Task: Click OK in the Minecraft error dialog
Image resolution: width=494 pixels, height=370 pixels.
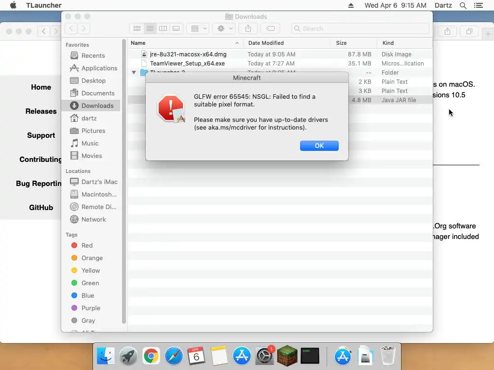Action: click(319, 145)
